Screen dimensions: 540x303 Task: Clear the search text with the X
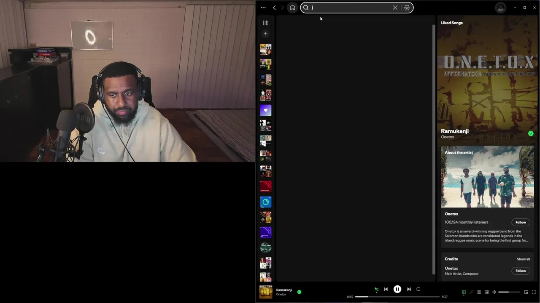(395, 8)
